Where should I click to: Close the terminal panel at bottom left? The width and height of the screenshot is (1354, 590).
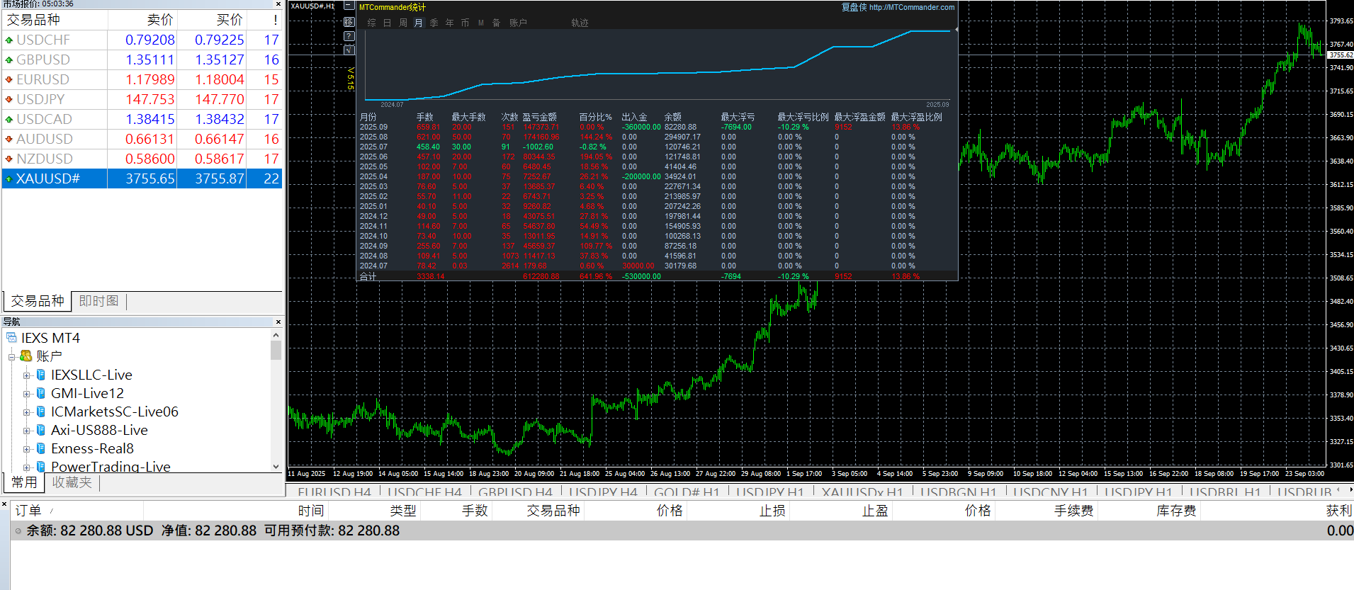[4, 504]
